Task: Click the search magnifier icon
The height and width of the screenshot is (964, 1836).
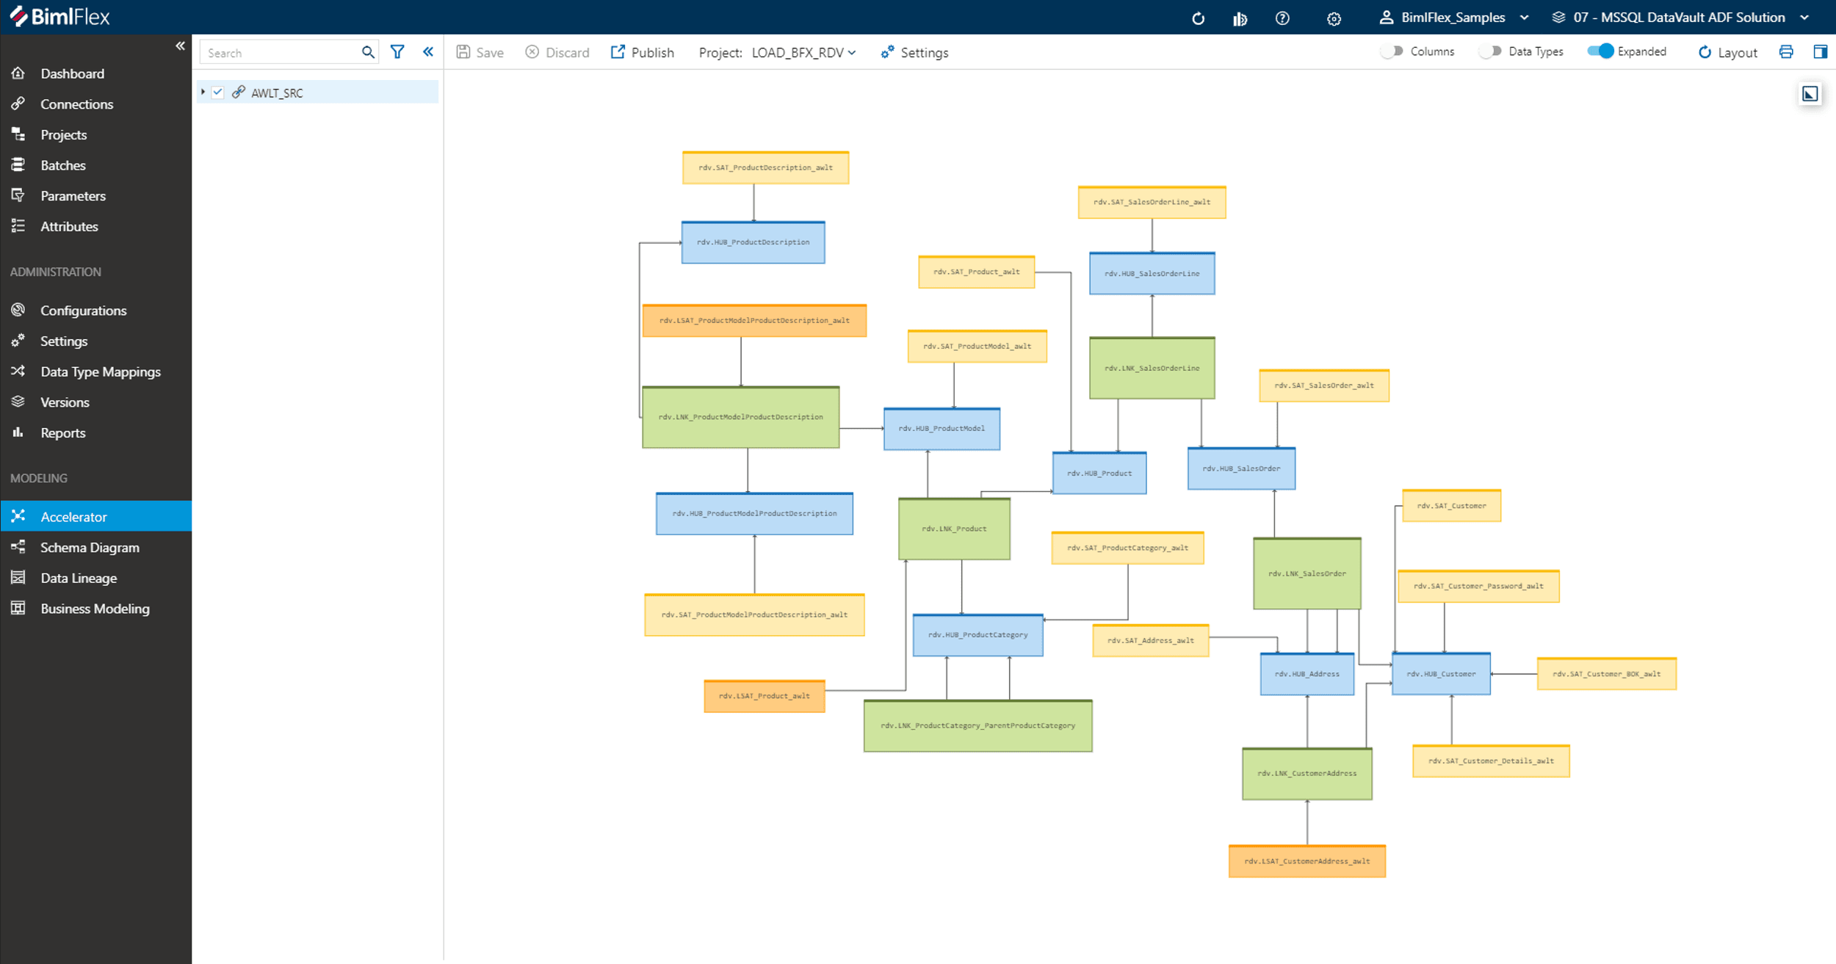Action: pos(368,52)
